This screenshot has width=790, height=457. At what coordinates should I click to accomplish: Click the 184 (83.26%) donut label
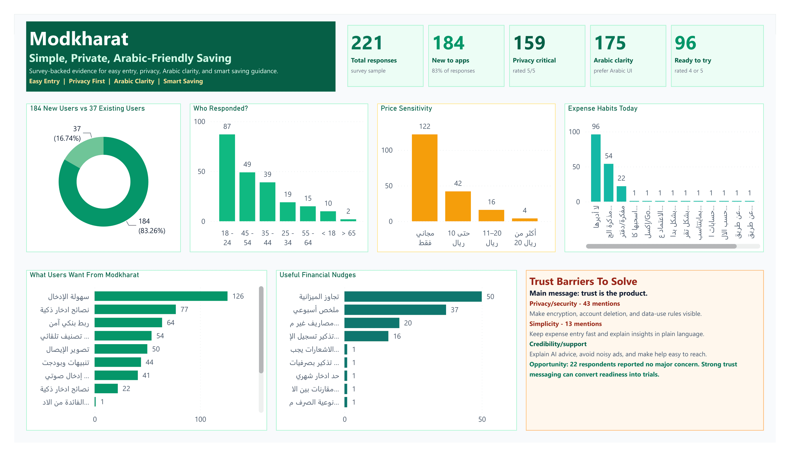tap(152, 226)
